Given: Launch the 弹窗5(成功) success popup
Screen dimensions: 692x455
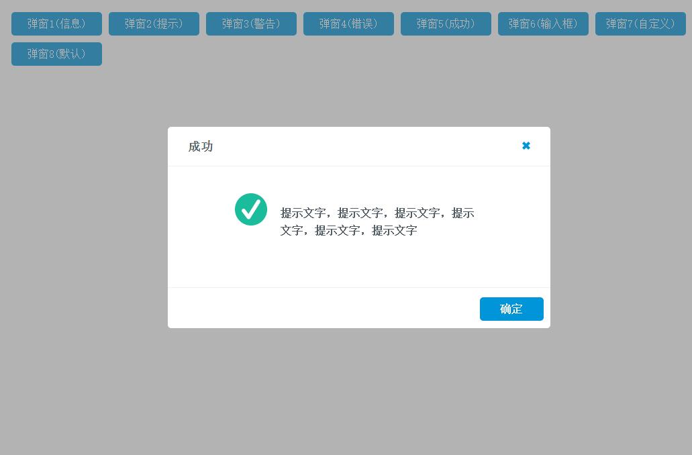Looking at the screenshot, I should click(446, 23).
